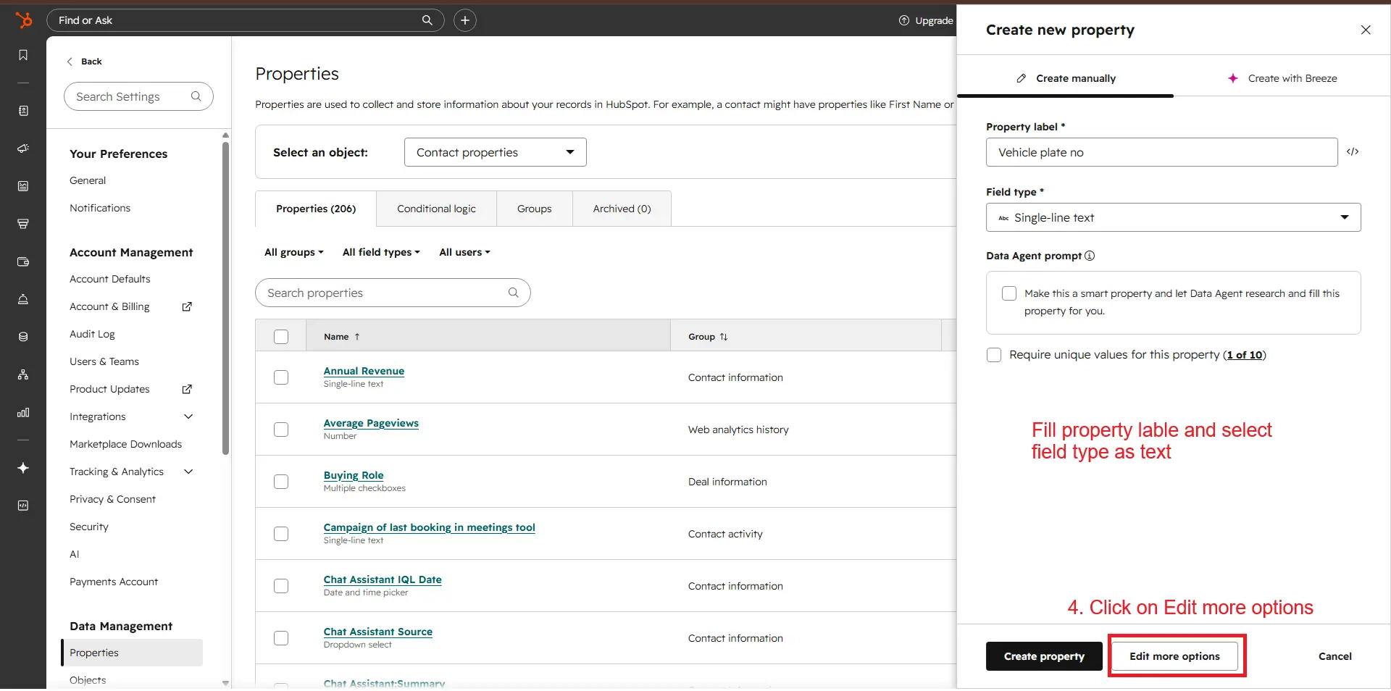Open the Development code icon in rail
The image size is (1391, 691).
[x=23, y=506]
